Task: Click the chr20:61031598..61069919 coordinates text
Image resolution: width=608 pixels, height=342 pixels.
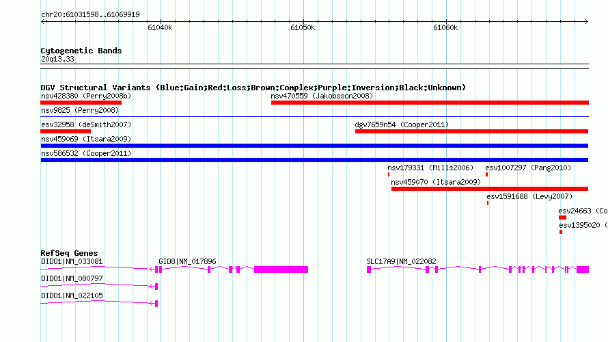Action: click(x=90, y=14)
